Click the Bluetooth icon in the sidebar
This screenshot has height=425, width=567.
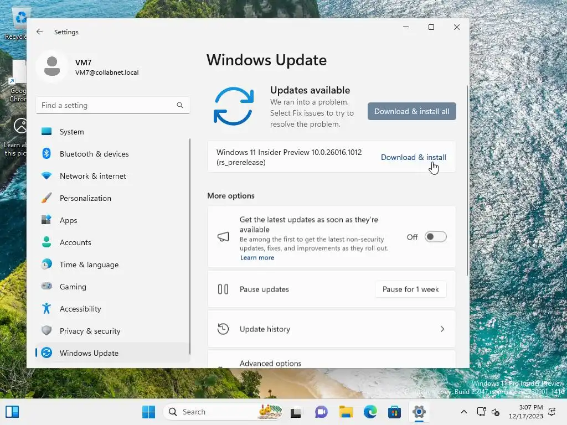(47, 154)
